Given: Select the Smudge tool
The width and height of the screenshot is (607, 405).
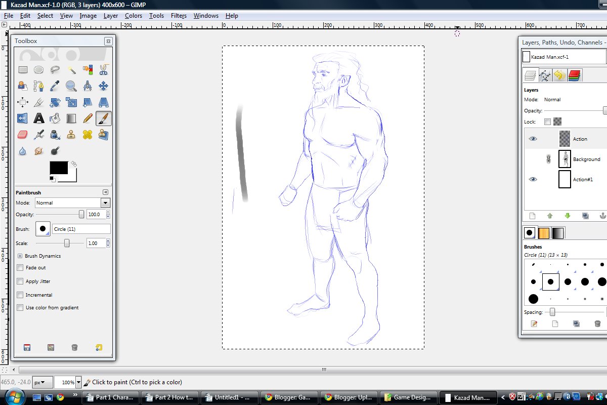Looking at the screenshot, I should tap(39, 151).
